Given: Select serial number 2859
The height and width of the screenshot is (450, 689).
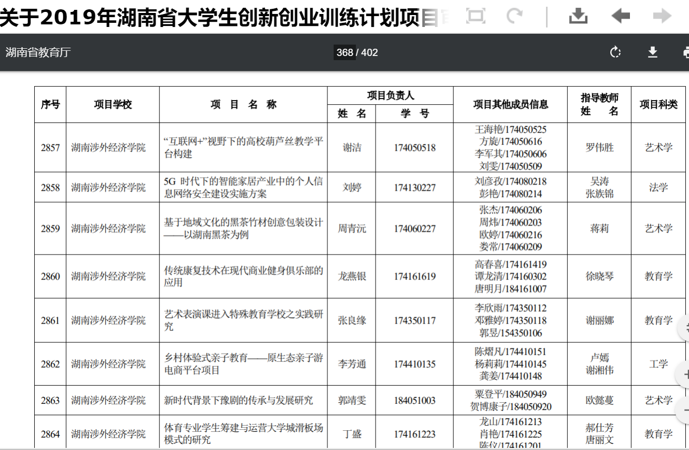Looking at the screenshot, I should [50, 229].
